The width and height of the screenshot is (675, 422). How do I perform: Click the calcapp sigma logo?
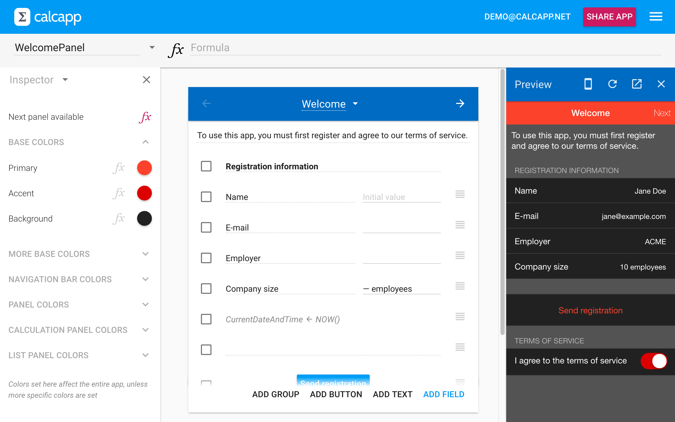coord(22,17)
